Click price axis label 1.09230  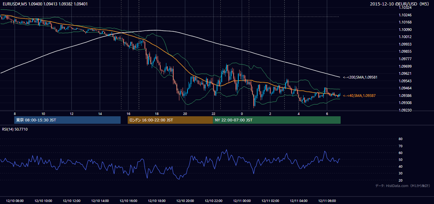coord(404,110)
